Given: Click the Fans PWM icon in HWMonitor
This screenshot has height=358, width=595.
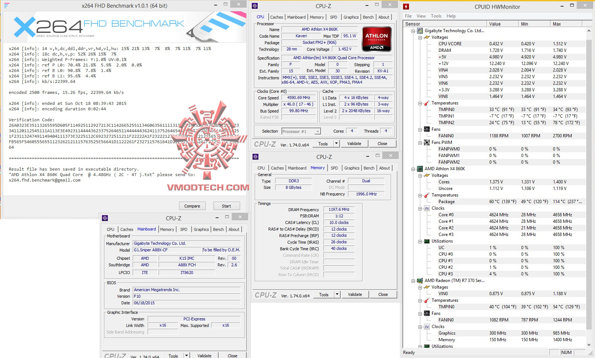Looking at the screenshot, I should pyautogui.click(x=427, y=142).
